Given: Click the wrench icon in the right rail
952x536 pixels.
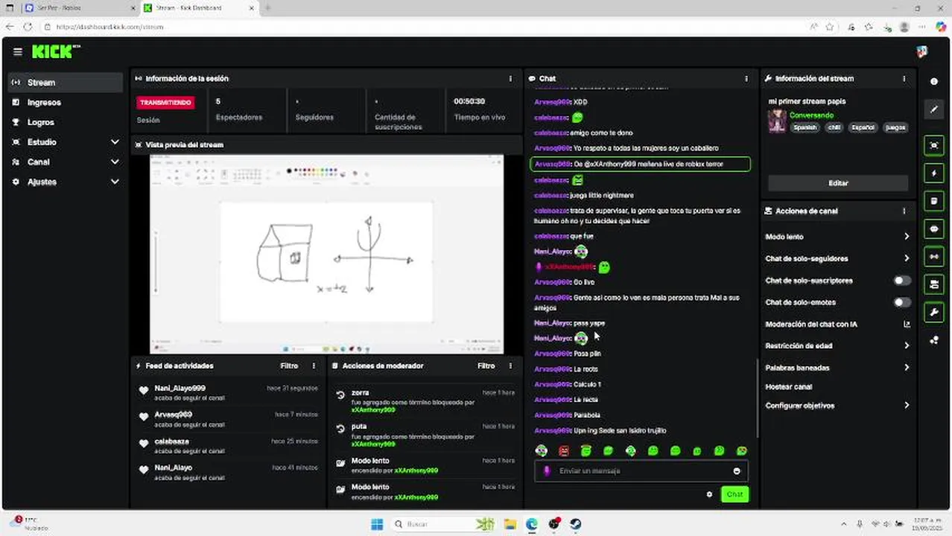Looking at the screenshot, I should (x=934, y=312).
